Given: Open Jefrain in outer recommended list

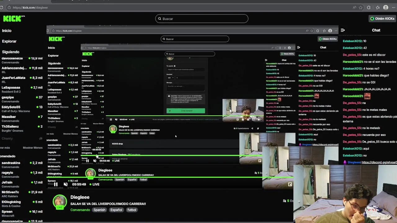Looking at the screenshot, I should (22, 184).
